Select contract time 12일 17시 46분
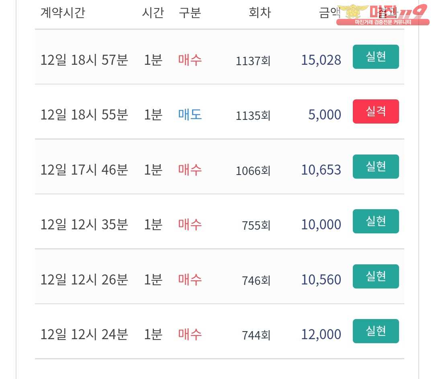Screen dimensions: 434x379 click(84, 170)
